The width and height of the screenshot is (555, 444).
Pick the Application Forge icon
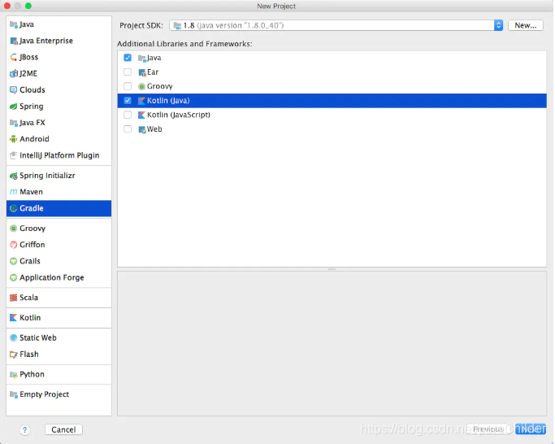[x=14, y=277]
